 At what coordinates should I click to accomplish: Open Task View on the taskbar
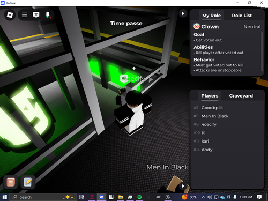pos(81,197)
